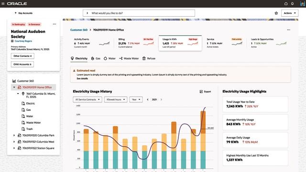The image size is (306, 172).
Task: Open All Service Contracts dropdown
Action: tap(87, 100)
